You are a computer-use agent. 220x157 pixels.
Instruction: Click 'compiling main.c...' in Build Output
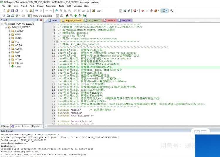(x=14, y=143)
